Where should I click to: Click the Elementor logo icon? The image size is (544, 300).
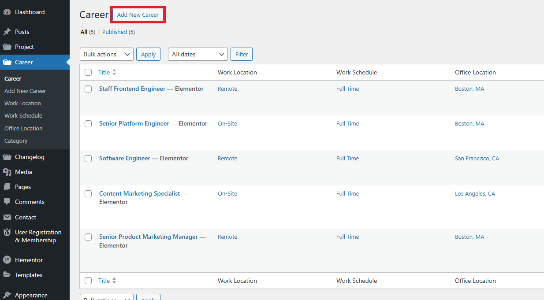tap(7, 260)
